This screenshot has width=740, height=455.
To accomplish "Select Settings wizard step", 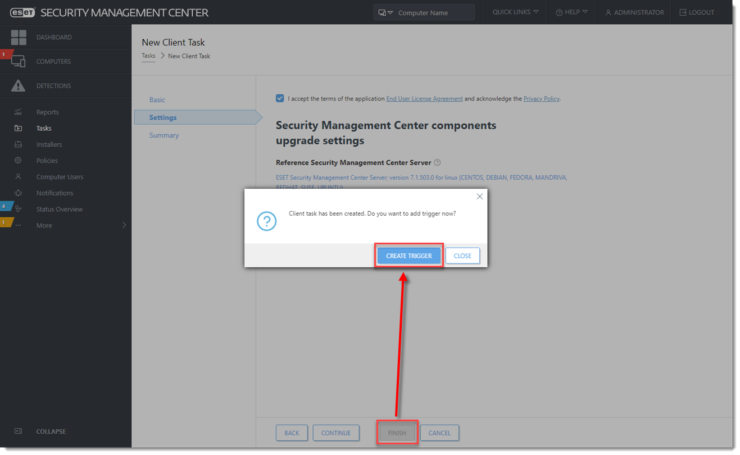I will [198, 117].
